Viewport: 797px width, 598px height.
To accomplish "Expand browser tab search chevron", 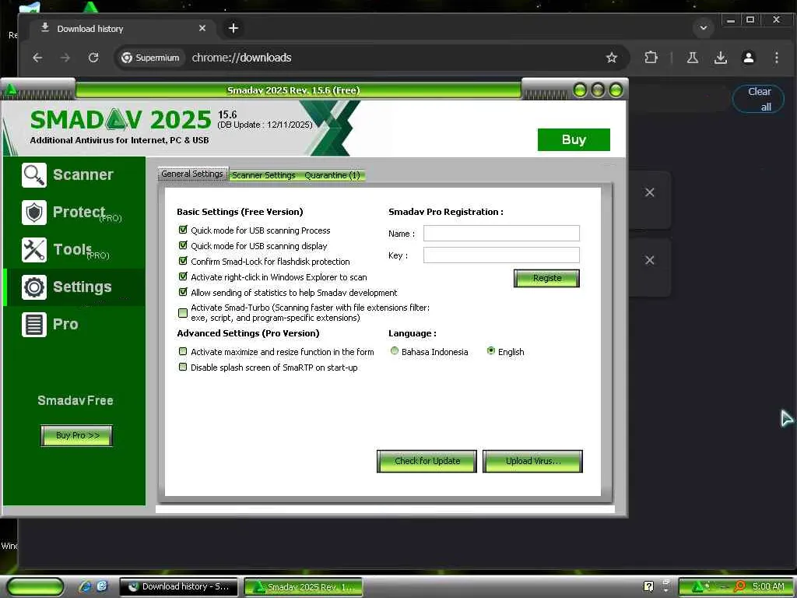I will pos(704,28).
